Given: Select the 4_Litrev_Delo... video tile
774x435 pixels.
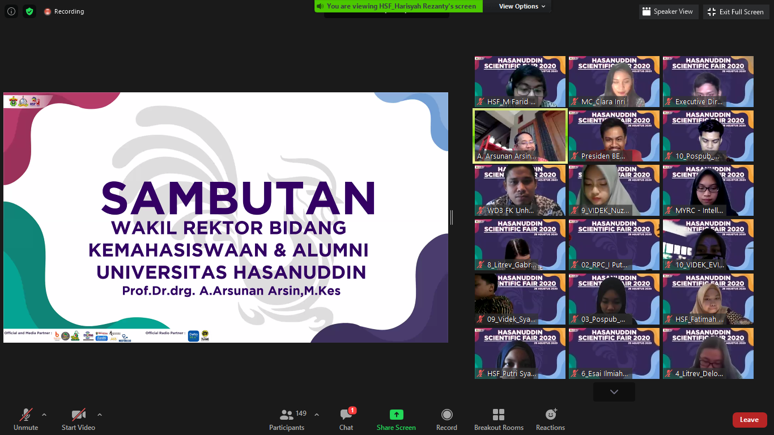Looking at the screenshot, I should click(x=708, y=353).
